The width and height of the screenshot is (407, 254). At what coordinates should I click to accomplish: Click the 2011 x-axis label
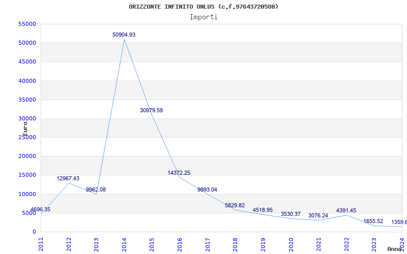41,244
